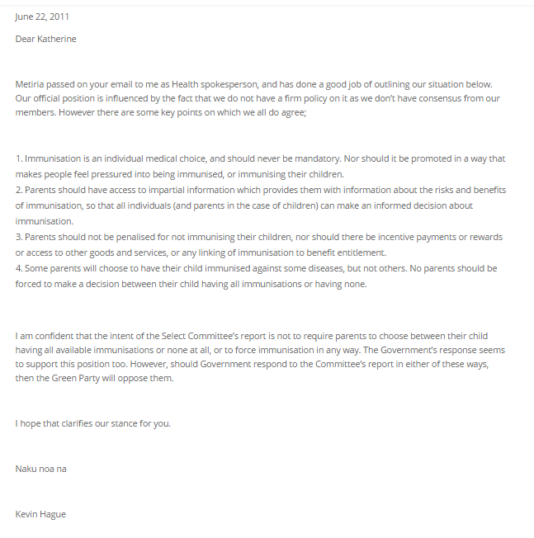Click the line "then the Green Party will oppose them"
This screenshot has height=538, width=534.
coord(95,379)
